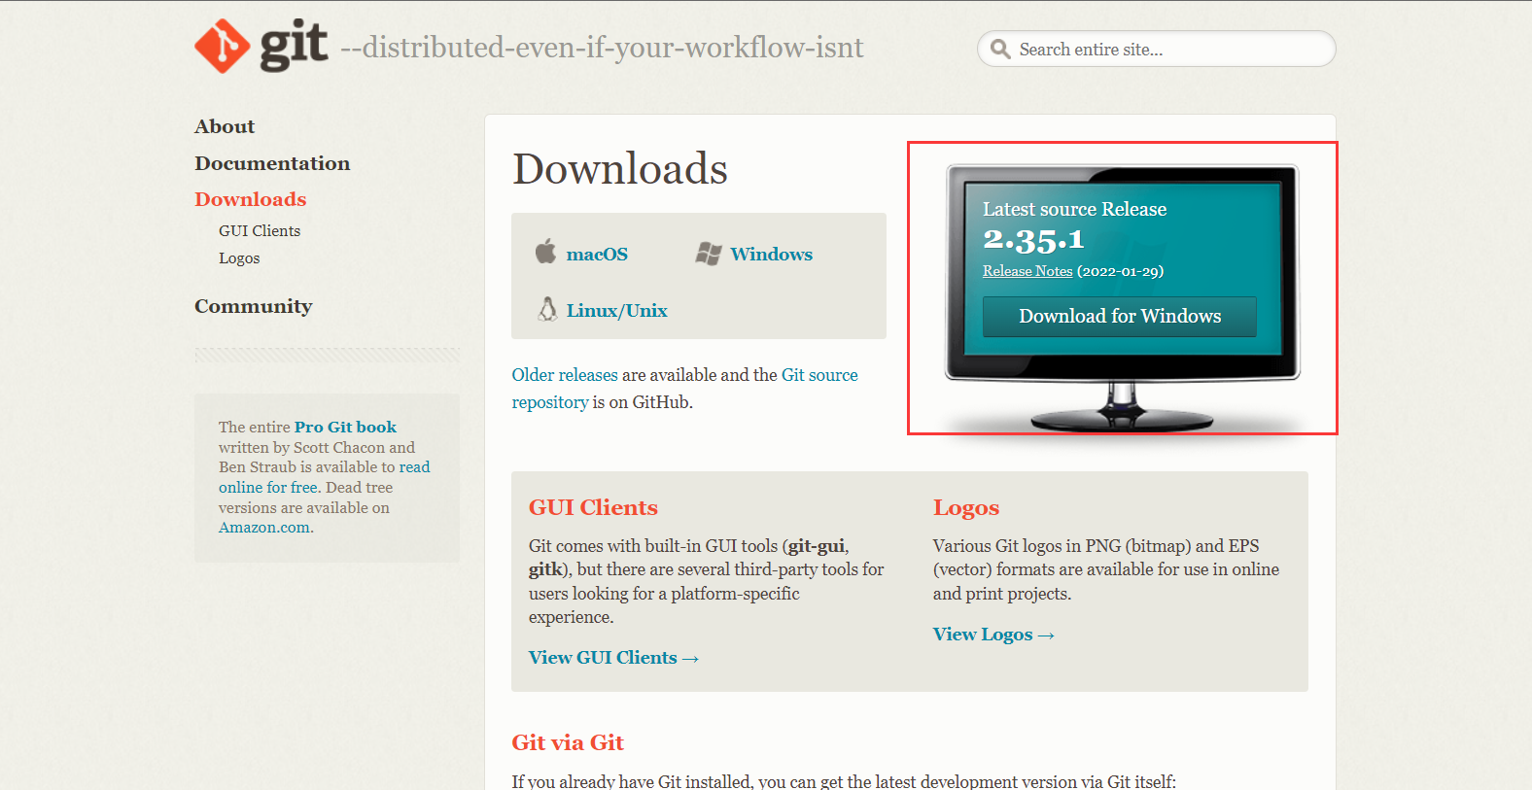Viewport: 1532px width, 790px height.
Task: Follow the View GUI Clients arrow link
Action: click(x=614, y=658)
